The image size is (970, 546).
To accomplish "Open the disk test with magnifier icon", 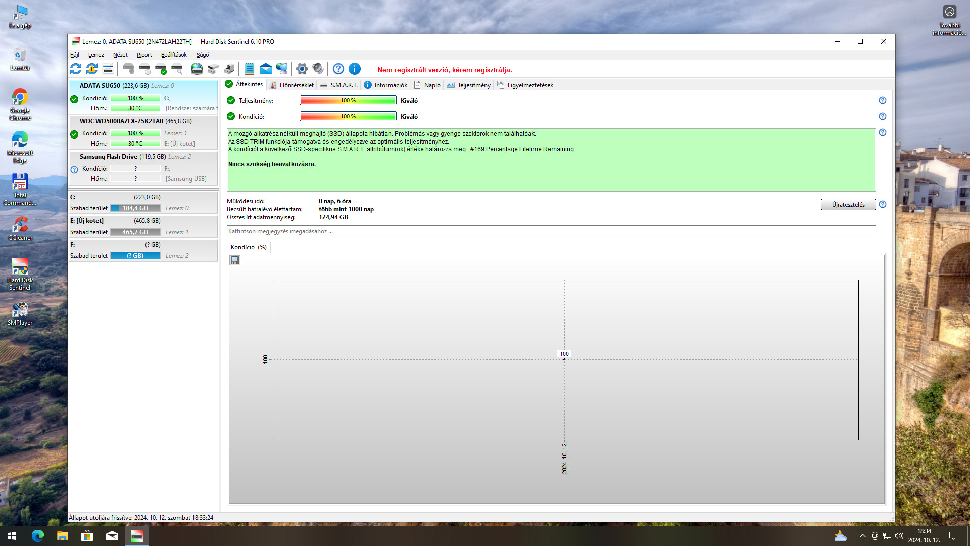I will pyautogui.click(x=177, y=69).
